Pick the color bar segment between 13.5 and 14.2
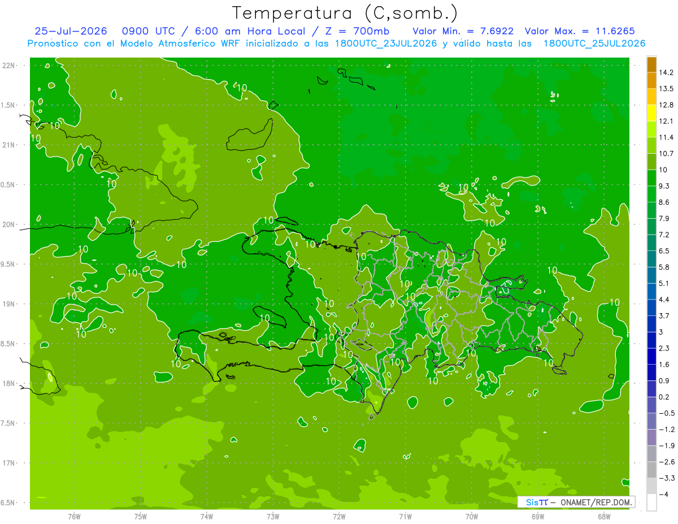Image resolution: width=678 pixels, height=524 pixels. click(x=651, y=80)
